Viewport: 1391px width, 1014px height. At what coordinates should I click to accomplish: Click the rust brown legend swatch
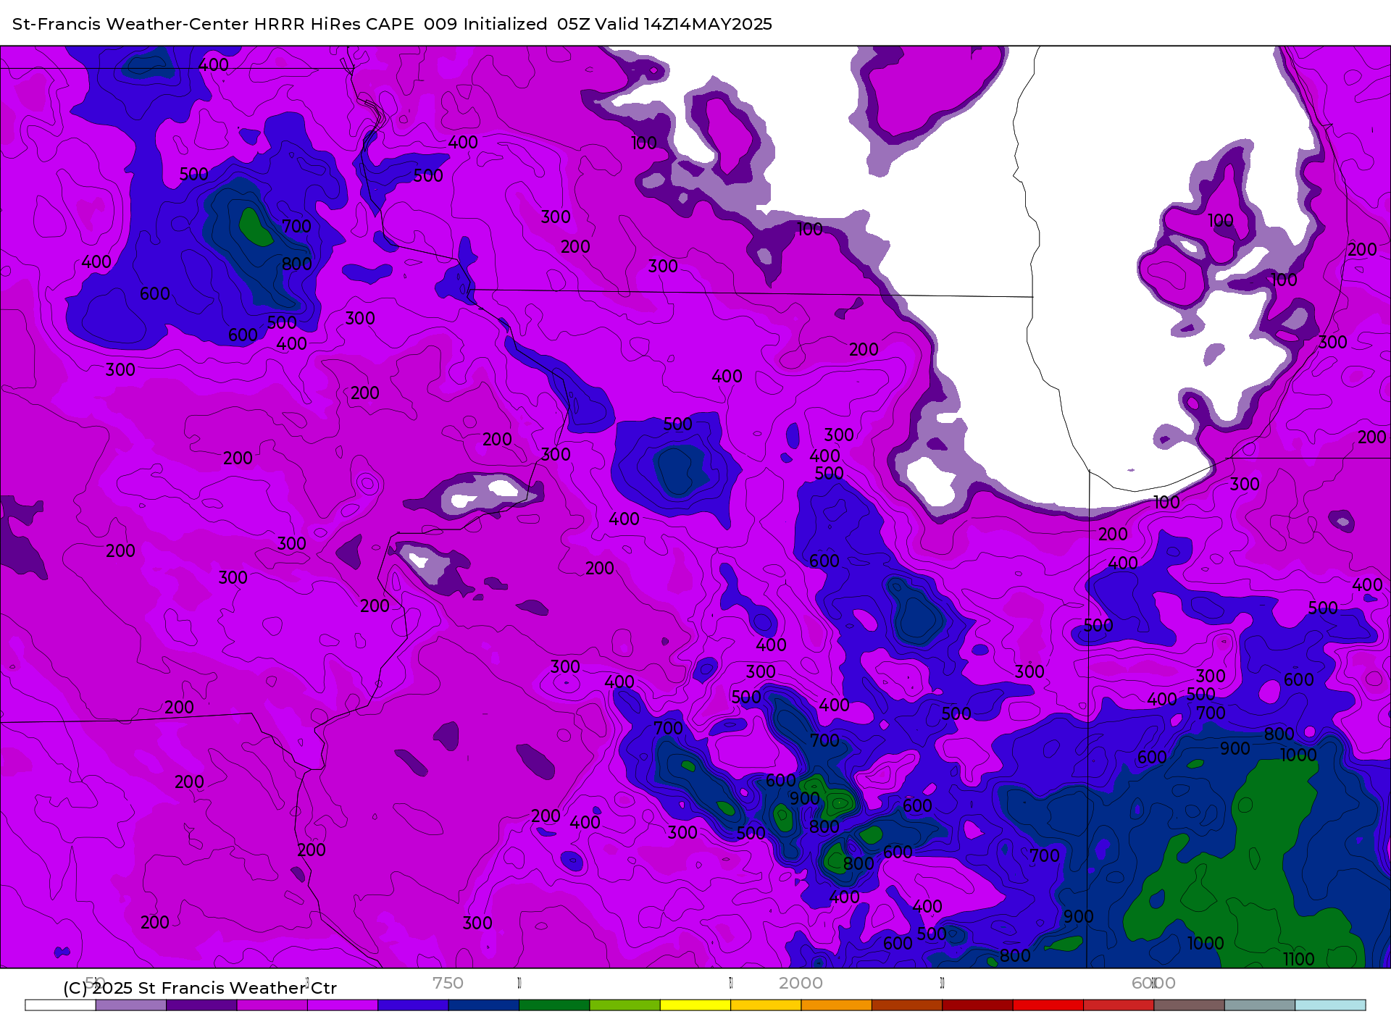(907, 1005)
